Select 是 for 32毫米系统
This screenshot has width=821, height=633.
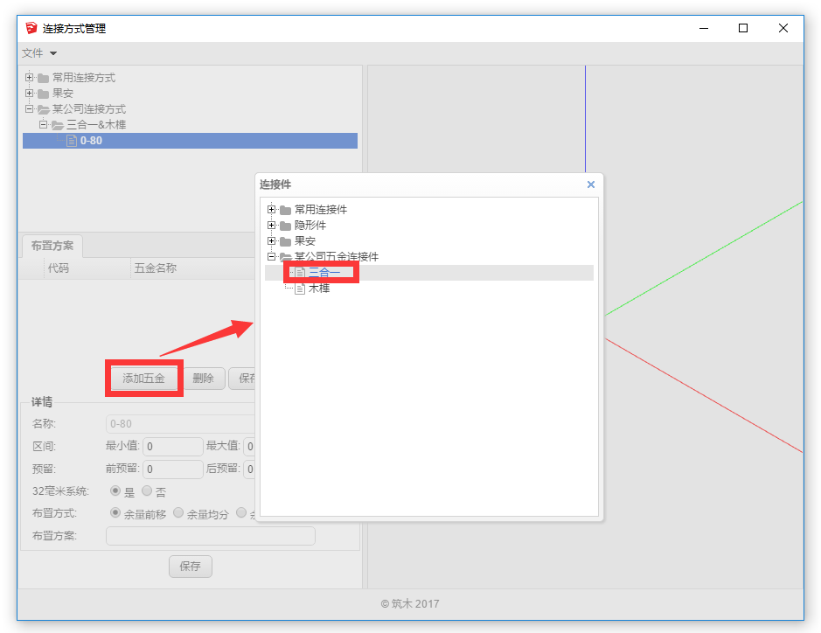click(115, 491)
